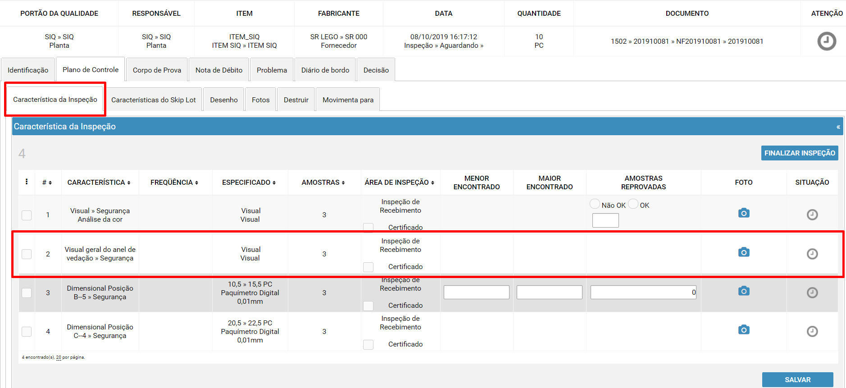Sort by ESPECIFICADO column header
Viewport: 846px width, 388px height.
click(x=249, y=183)
